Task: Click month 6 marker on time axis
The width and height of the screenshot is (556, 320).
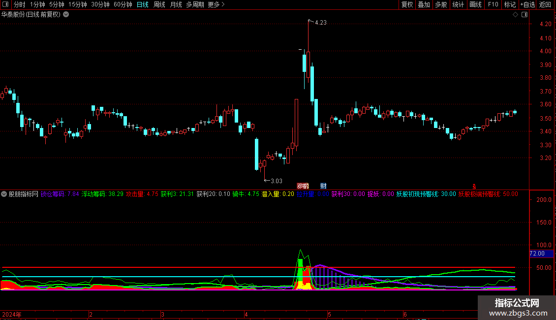Action: (405, 314)
